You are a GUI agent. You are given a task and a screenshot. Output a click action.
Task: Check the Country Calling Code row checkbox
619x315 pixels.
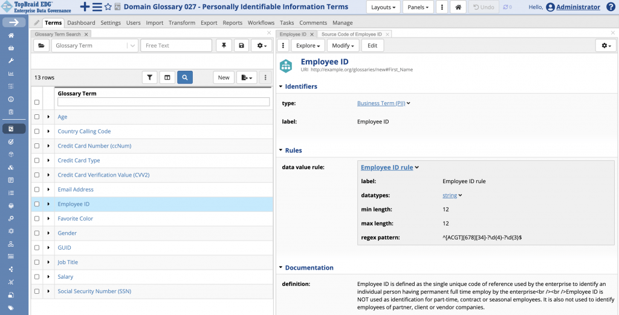click(x=37, y=131)
